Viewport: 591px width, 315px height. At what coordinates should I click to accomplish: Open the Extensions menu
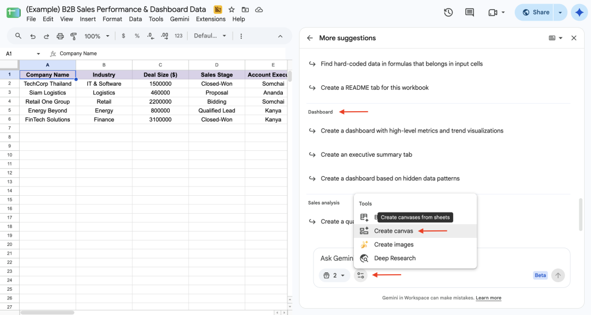click(211, 19)
